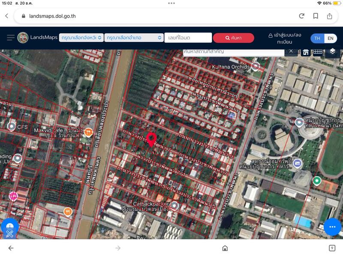
Task: Open the LandsMaps hamburger menu
Action: coord(10,38)
